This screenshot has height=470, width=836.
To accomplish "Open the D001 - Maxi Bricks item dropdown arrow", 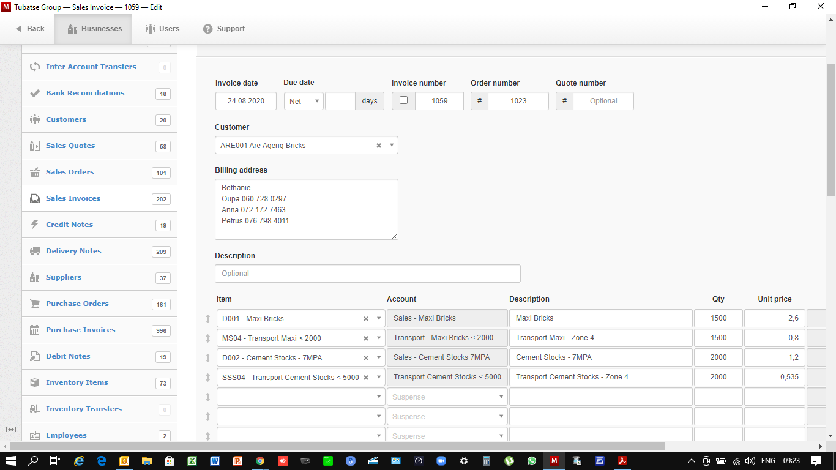I will click(x=379, y=319).
